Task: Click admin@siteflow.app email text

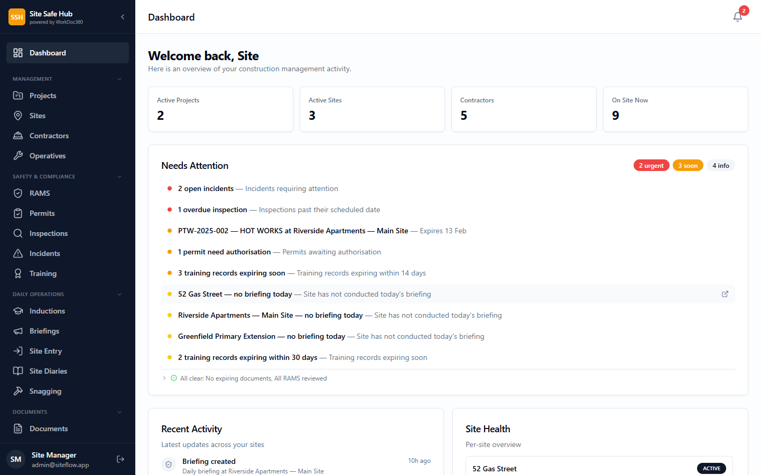Action: 60,465
